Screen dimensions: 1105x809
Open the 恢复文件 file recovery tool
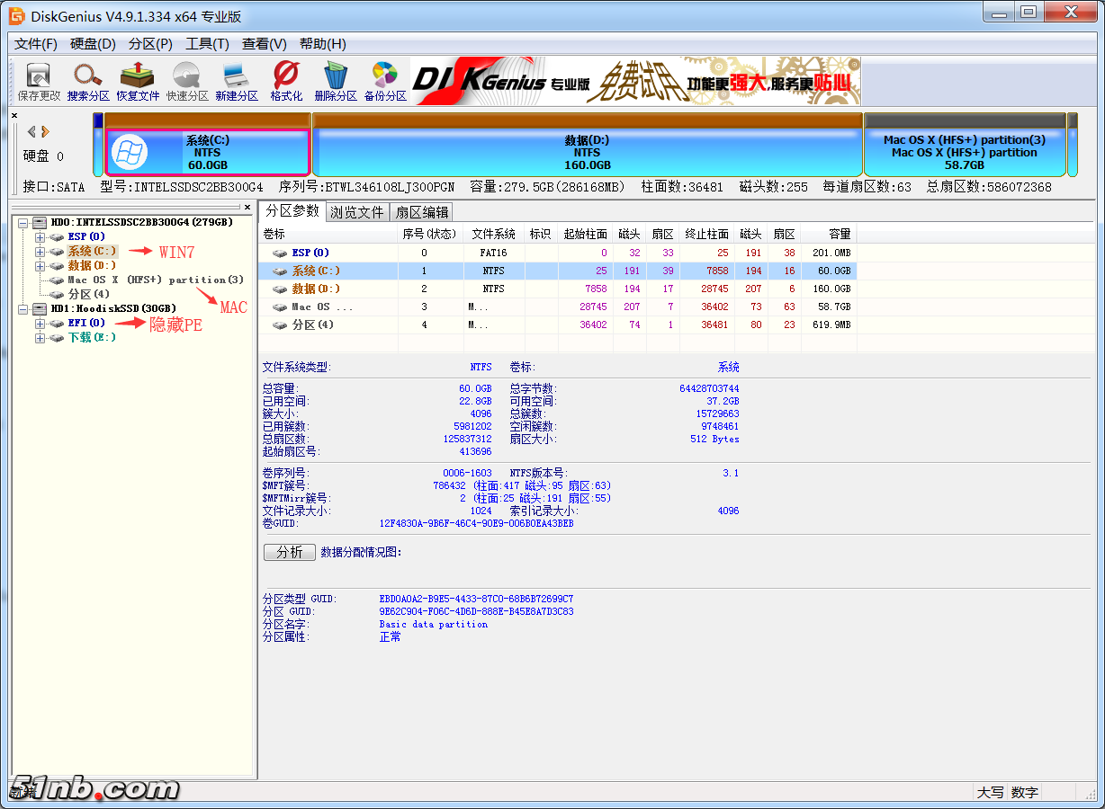click(137, 81)
